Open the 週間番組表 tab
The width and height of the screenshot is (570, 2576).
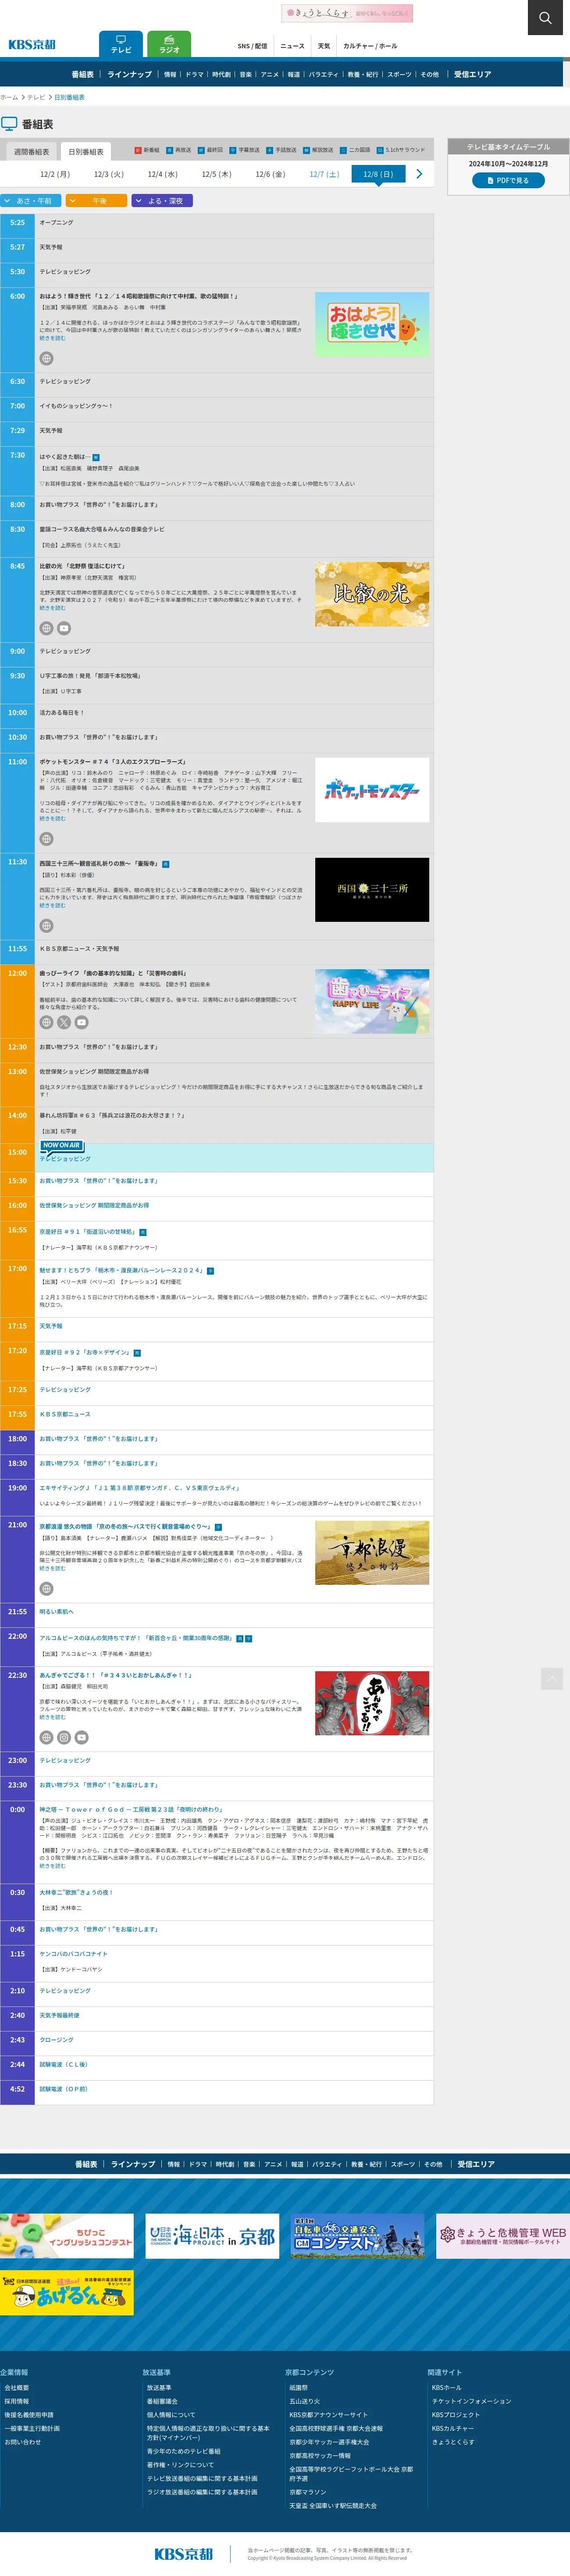[31, 151]
